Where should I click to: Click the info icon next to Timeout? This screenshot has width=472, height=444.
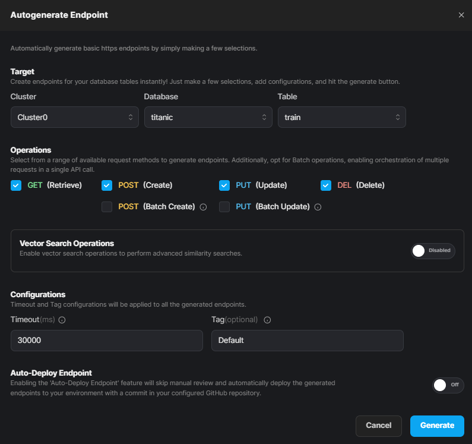(62, 320)
